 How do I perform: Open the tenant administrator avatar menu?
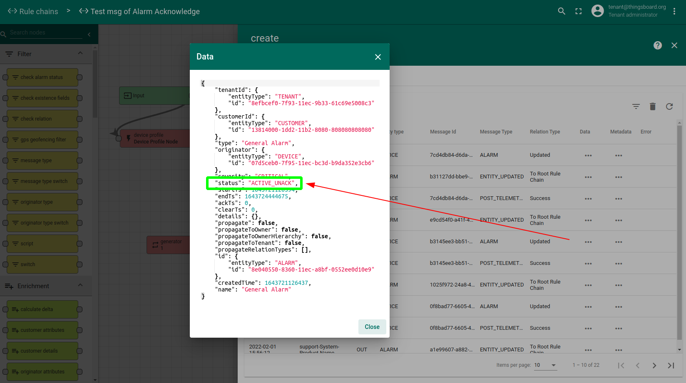(597, 11)
